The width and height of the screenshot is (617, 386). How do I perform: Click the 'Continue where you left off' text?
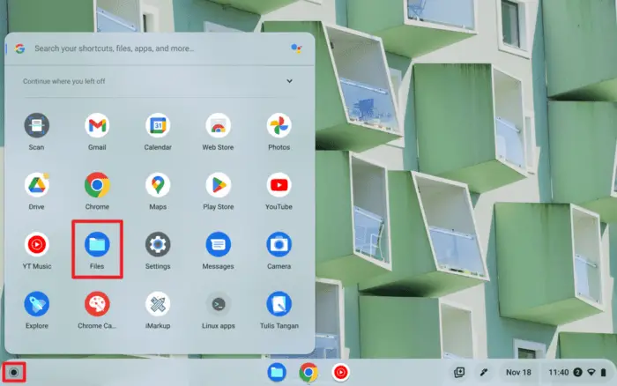tap(63, 81)
